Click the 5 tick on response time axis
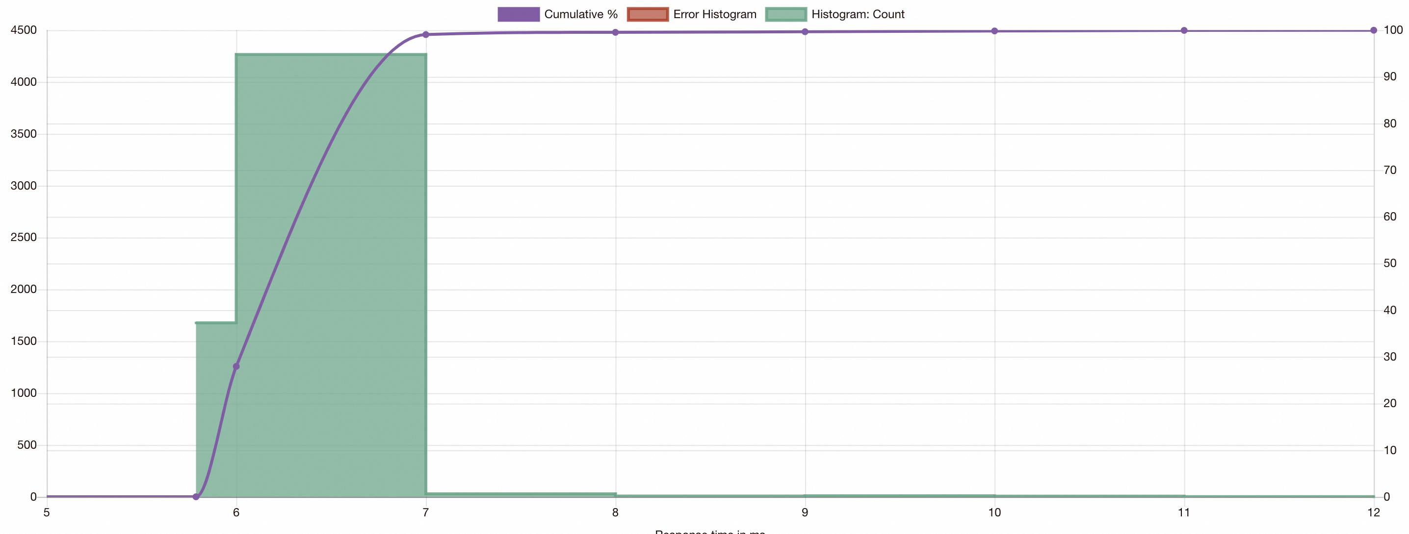The width and height of the screenshot is (1409, 534). pyautogui.click(x=47, y=512)
